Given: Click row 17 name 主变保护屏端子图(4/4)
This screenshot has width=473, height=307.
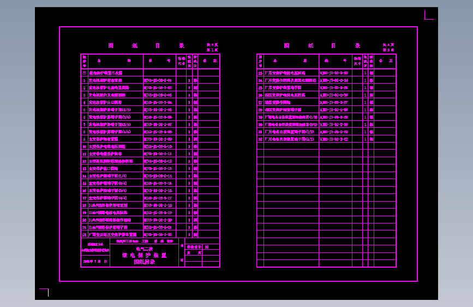Looking at the screenshot, I should (x=107, y=198).
